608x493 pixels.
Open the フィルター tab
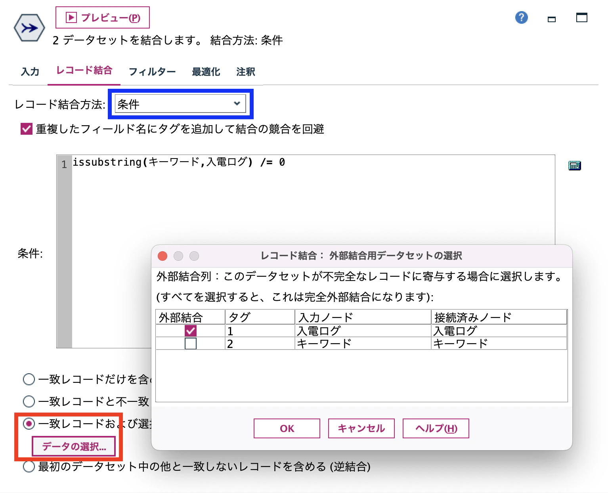(152, 72)
